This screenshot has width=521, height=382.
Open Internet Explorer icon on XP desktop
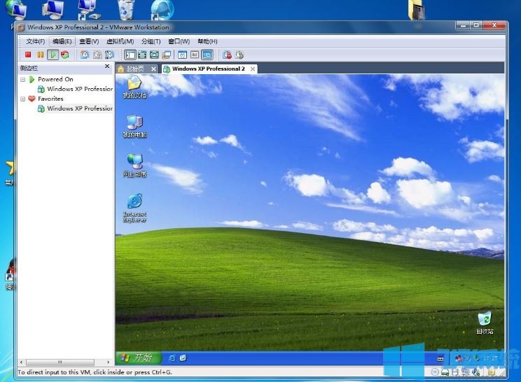134,202
